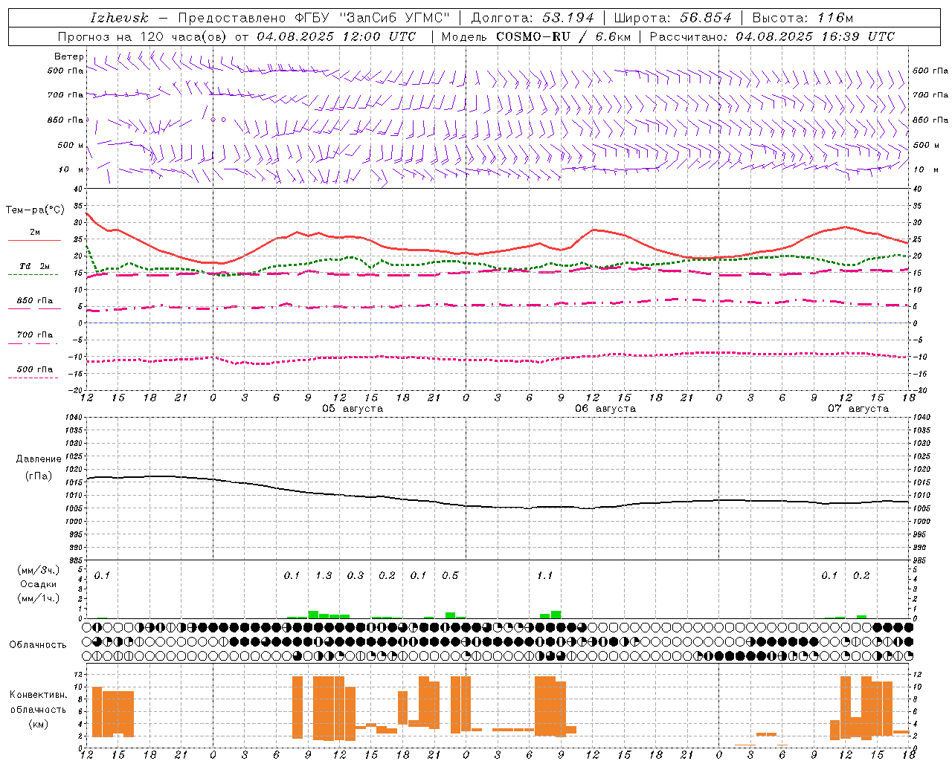Click the 700 гПа temperature legend label
The width and height of the screenshot is (952, 761).
35,335
